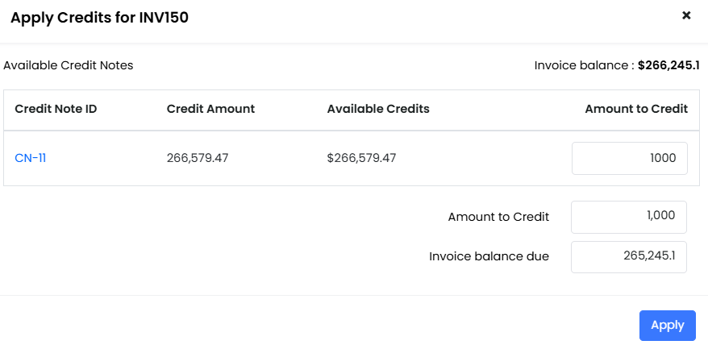Open the CN-11 credit note link
This screenshot has width=708, height=349.
[31, 158]
